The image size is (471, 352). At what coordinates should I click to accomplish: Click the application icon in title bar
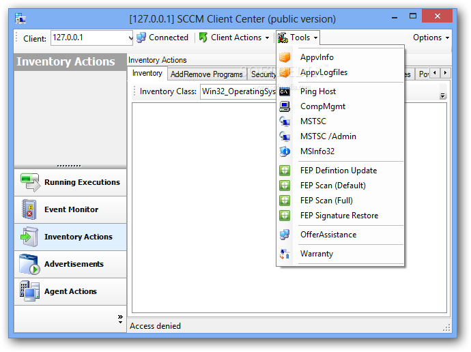pos(20,18)
